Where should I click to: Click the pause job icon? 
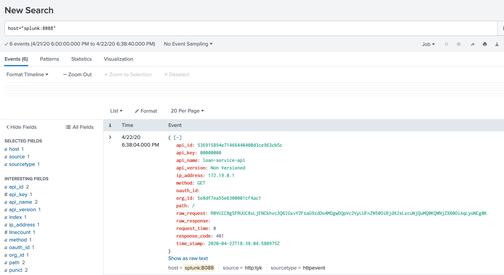pyautogui.click(x=446, y=44)
